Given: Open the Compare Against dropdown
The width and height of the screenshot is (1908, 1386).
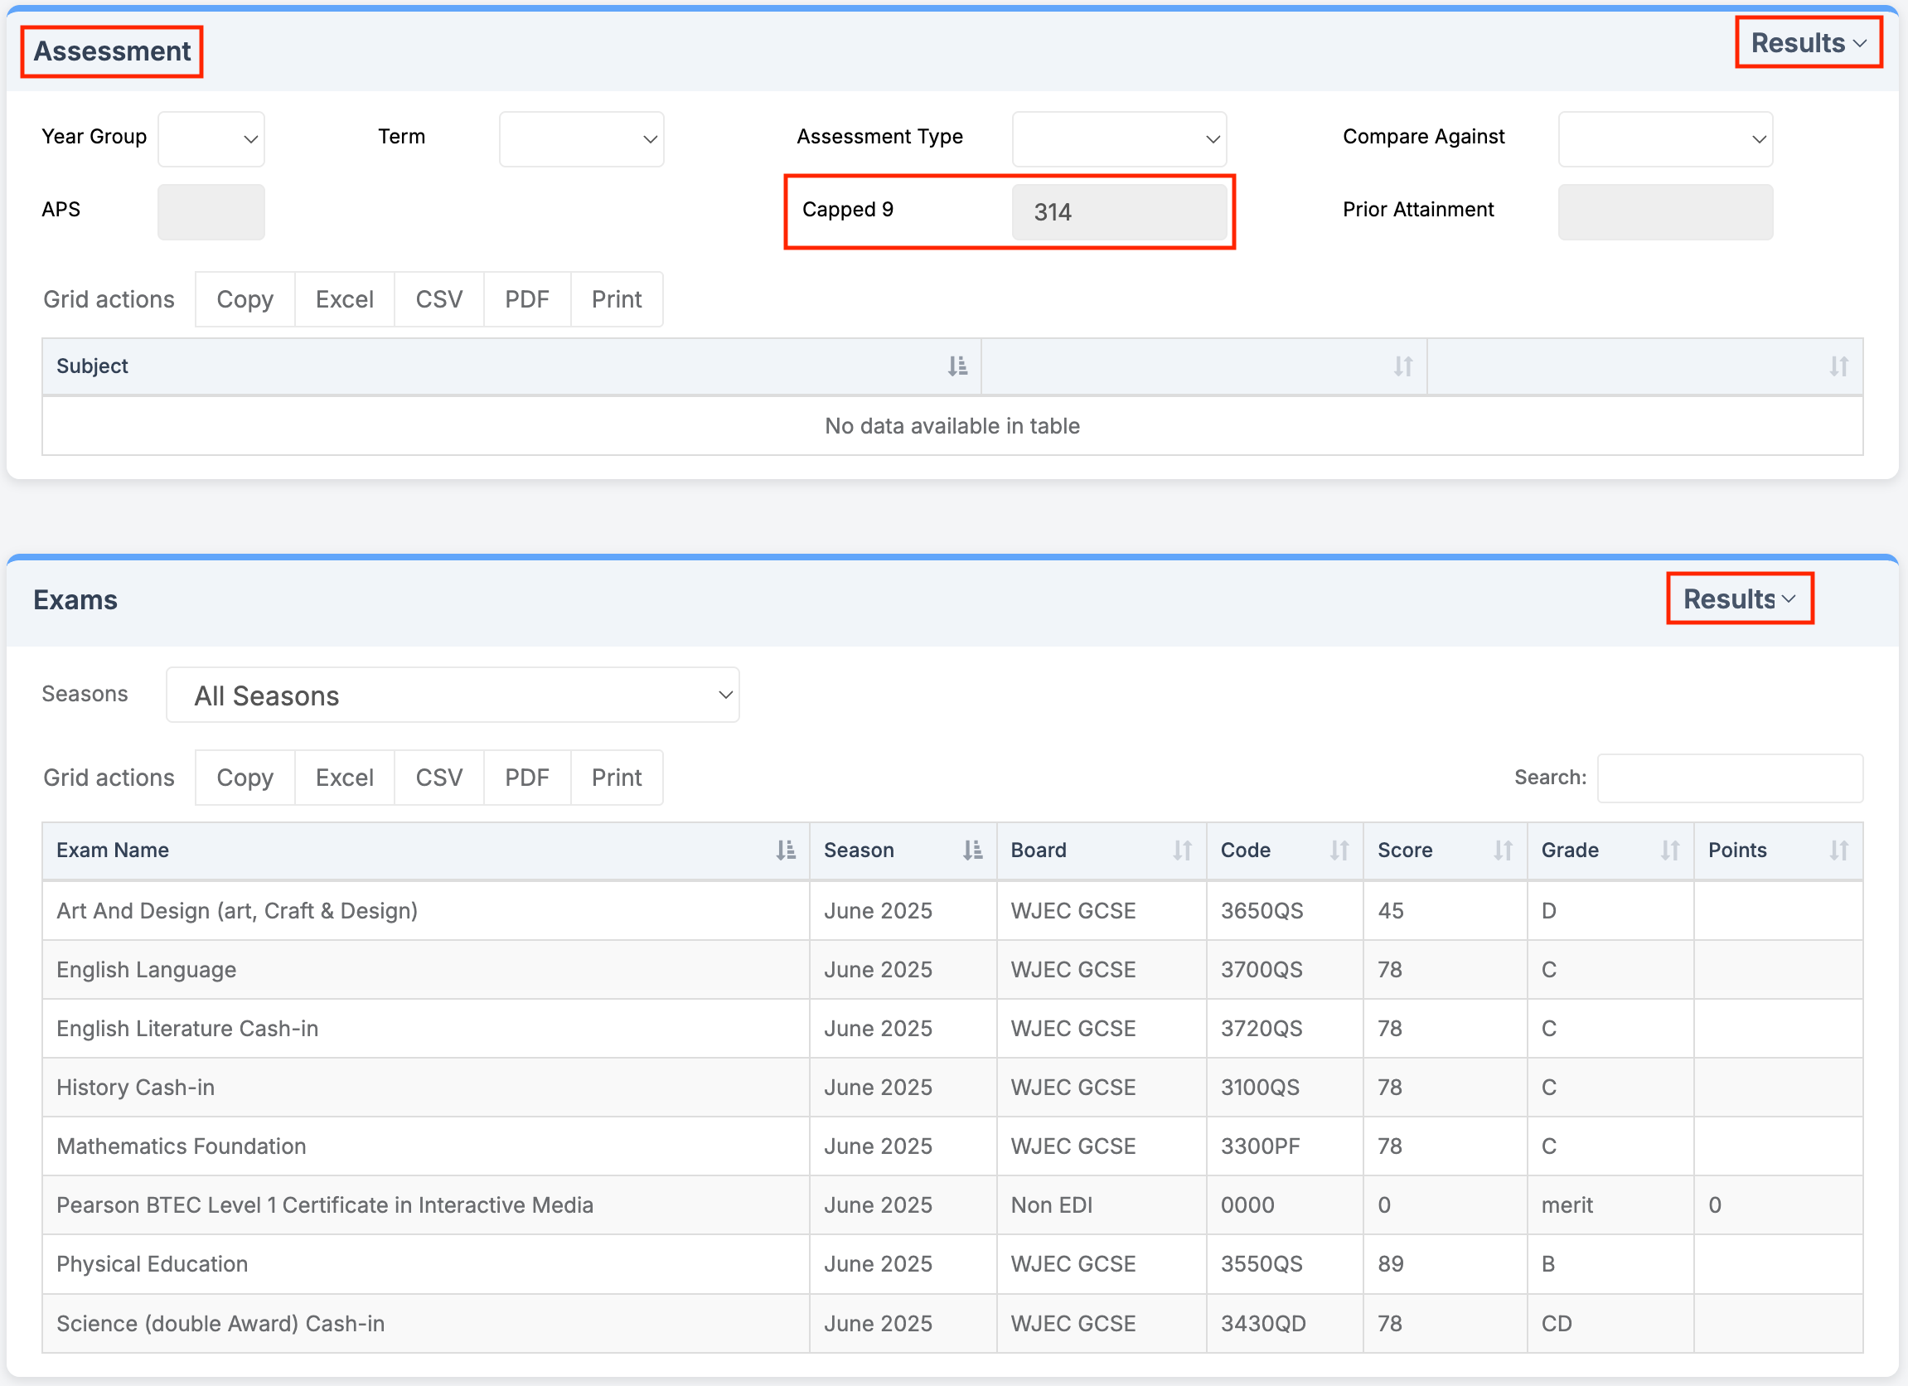Looking at the screenshot, I should point(1664,139).
